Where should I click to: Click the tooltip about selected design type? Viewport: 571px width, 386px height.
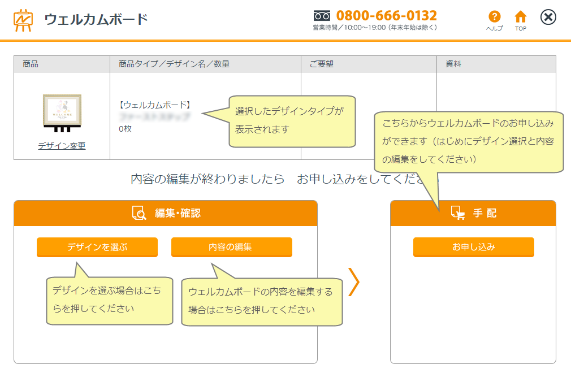click(292, 120)
